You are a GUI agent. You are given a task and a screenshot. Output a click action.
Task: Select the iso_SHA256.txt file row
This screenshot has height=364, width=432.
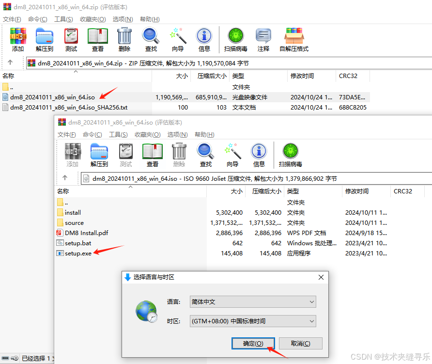pyautogui.click(x=185, y=107)
